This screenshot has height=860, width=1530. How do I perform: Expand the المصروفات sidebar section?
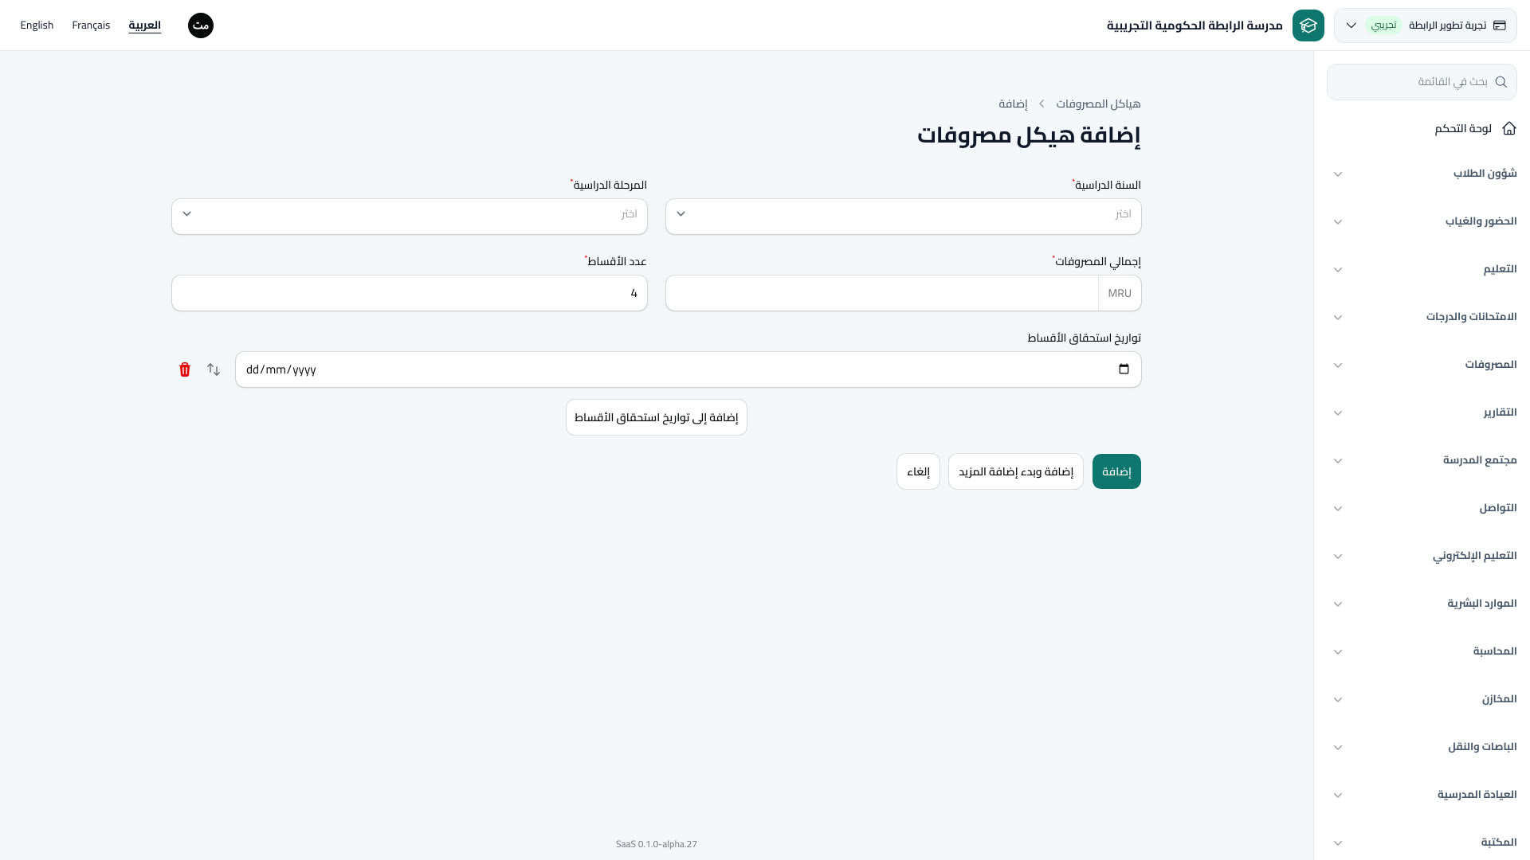(1422, 365)
